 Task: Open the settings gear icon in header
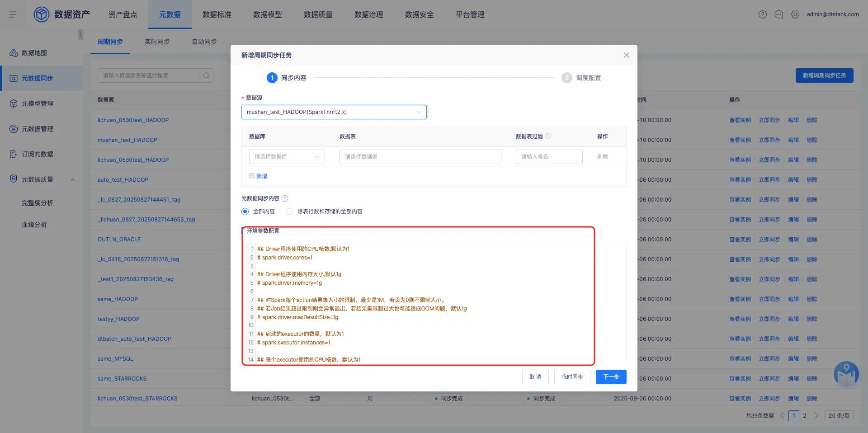(x=795, y=14)
